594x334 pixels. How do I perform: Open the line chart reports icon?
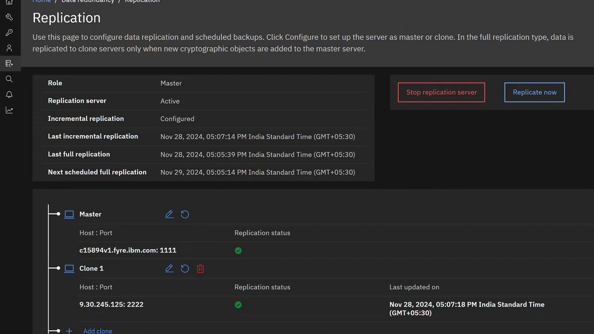tap(9, 110)
